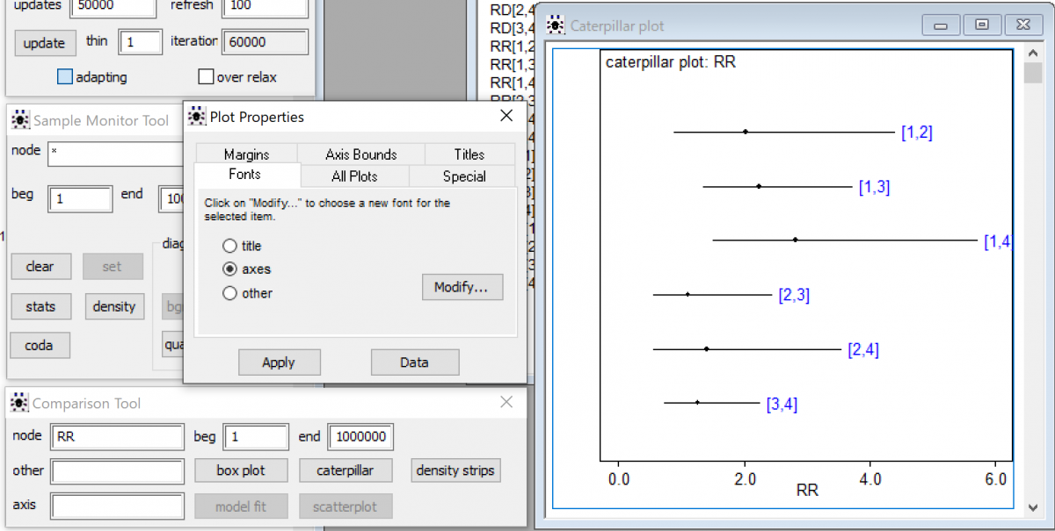Click the Caterpillar plot vertical scrollbar up arrow
This screenshot has width=1055, height=531.
[x=1033, y=53]
